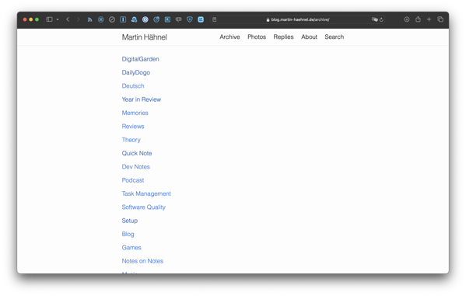Open the Task Management category link

coord(146,193)
